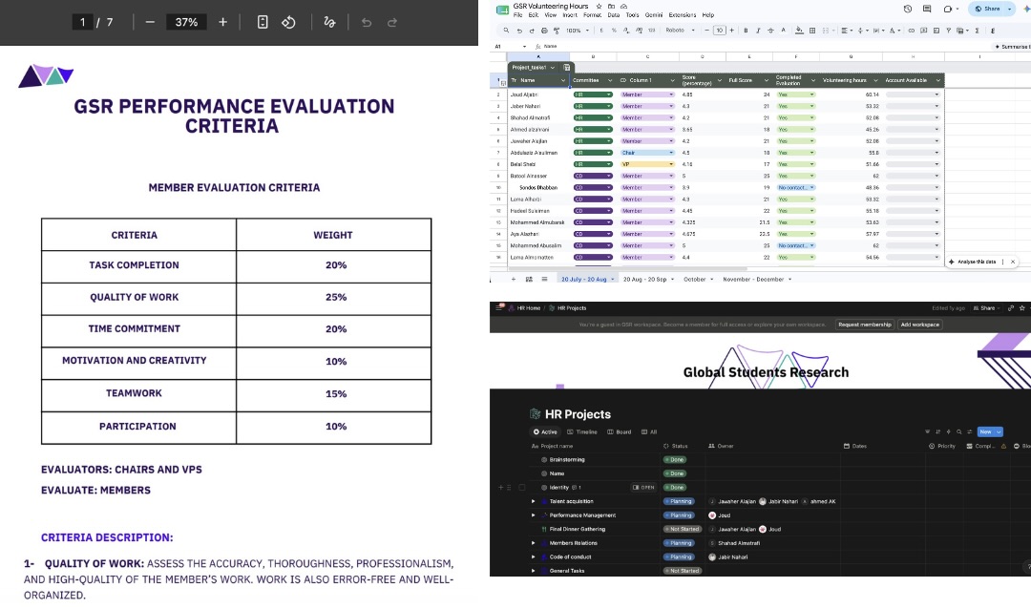Apply italic formatting in Sheets toolbar
Viewport: 1031px width, 609px height.
point(758,31)
